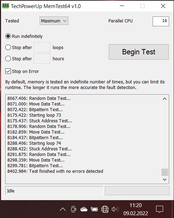Click the battery power tray icon
The width and height of the screenshot is (174, 218).
click(x=94, y=209)
